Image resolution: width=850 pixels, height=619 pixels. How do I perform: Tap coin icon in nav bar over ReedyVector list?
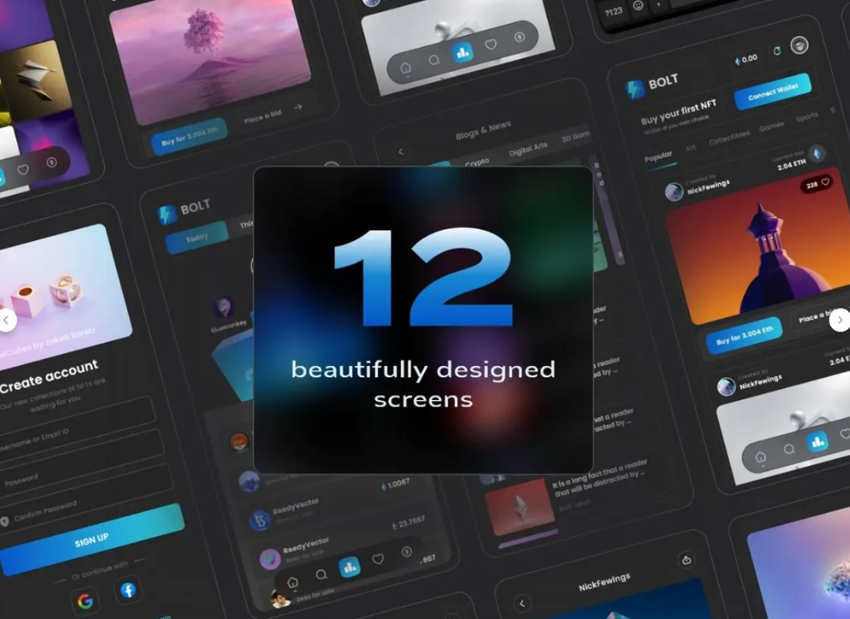(x=406, y=551)
